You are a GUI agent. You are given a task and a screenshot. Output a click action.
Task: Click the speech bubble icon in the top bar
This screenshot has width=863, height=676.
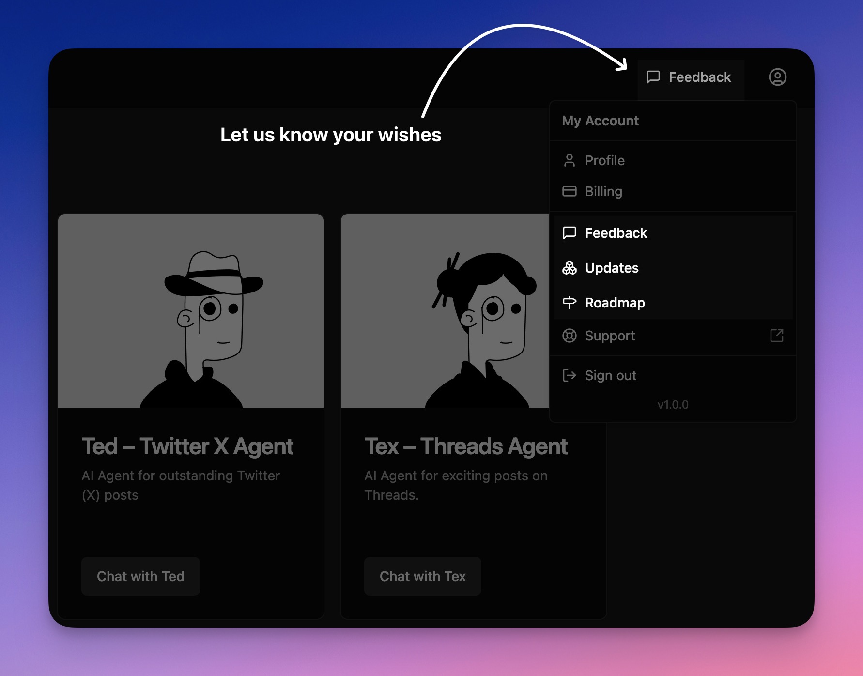(653, 77)
